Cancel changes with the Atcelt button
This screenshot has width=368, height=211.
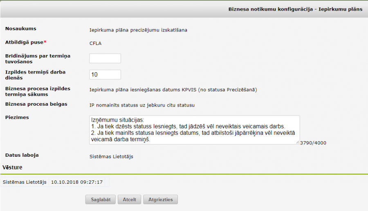[130, 200]
